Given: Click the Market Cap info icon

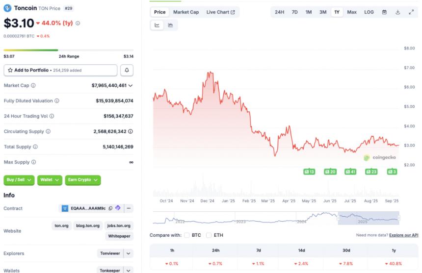Looking at the screenshot, I should tap(33, 85).
